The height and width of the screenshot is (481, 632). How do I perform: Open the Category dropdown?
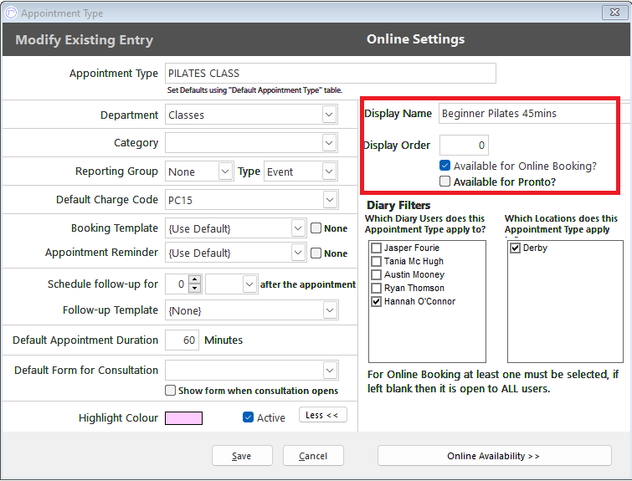(329, 143)
